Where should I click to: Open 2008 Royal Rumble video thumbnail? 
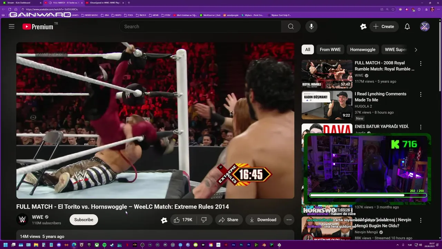tap(327, 74)
